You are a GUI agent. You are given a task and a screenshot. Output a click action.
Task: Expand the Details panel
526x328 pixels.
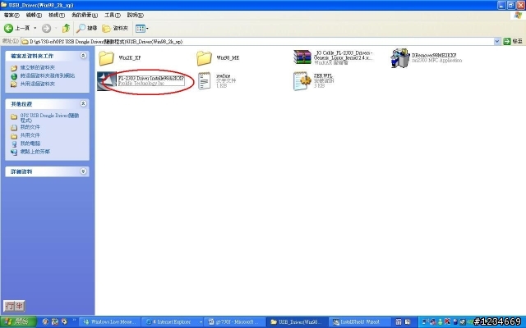pyautogui.click(x=83, y=171)
